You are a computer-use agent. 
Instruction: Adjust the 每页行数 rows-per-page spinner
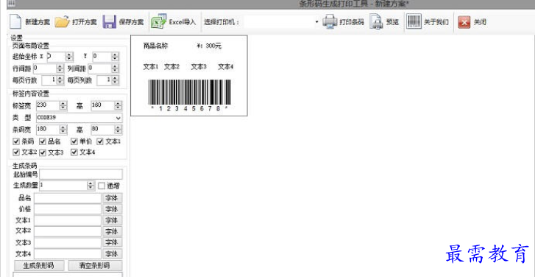click(60, 80)
